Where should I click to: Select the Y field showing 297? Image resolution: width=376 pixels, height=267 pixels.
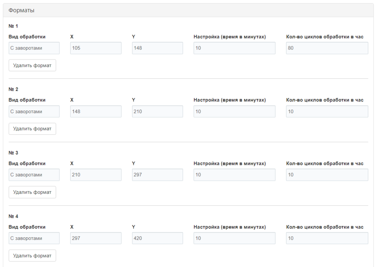tap(157, 174)
